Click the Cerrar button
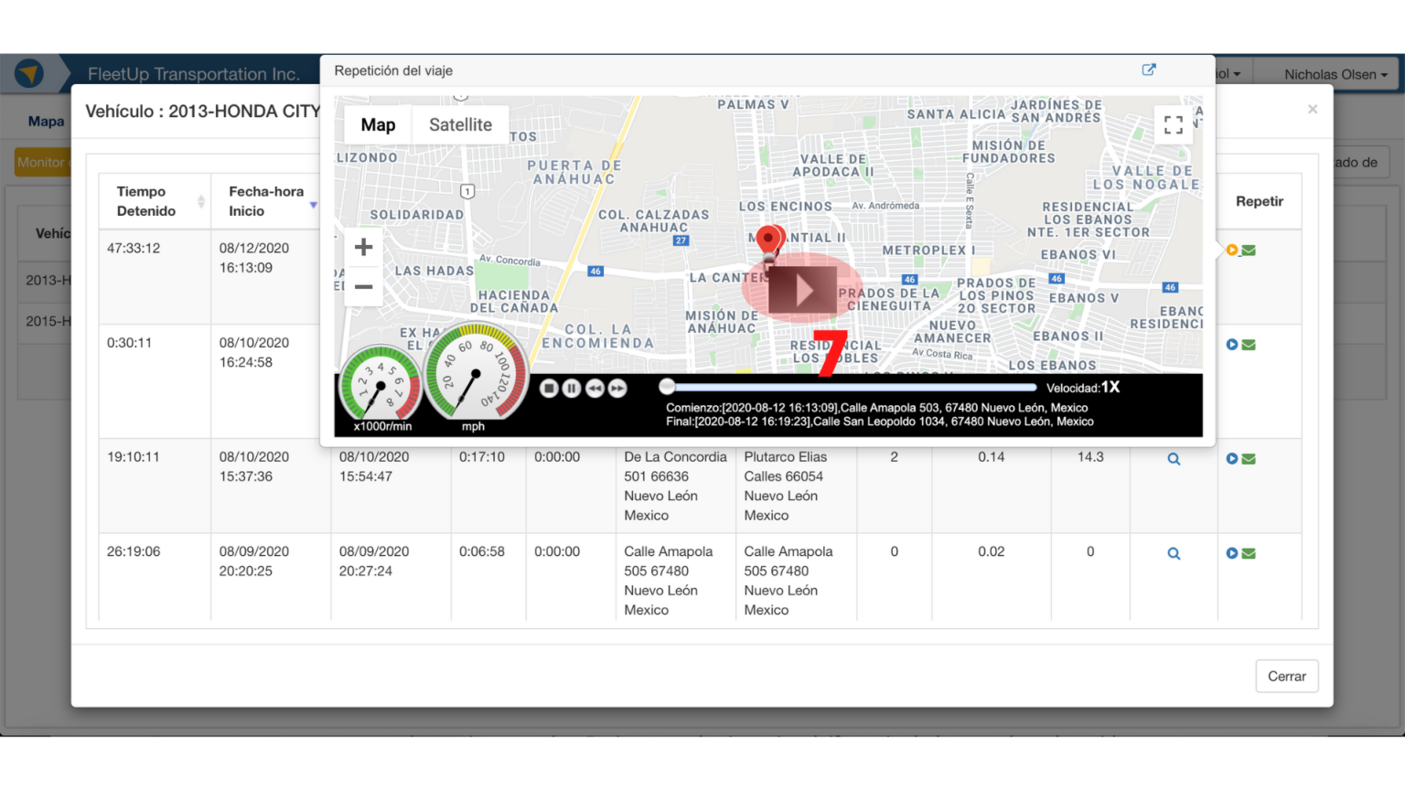The width and height of the screenshot is (1405, 790). coord(1287,676)
